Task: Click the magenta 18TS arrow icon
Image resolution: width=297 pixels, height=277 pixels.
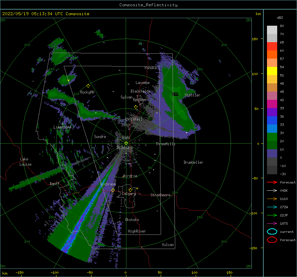Action: [x=272, y=224]
